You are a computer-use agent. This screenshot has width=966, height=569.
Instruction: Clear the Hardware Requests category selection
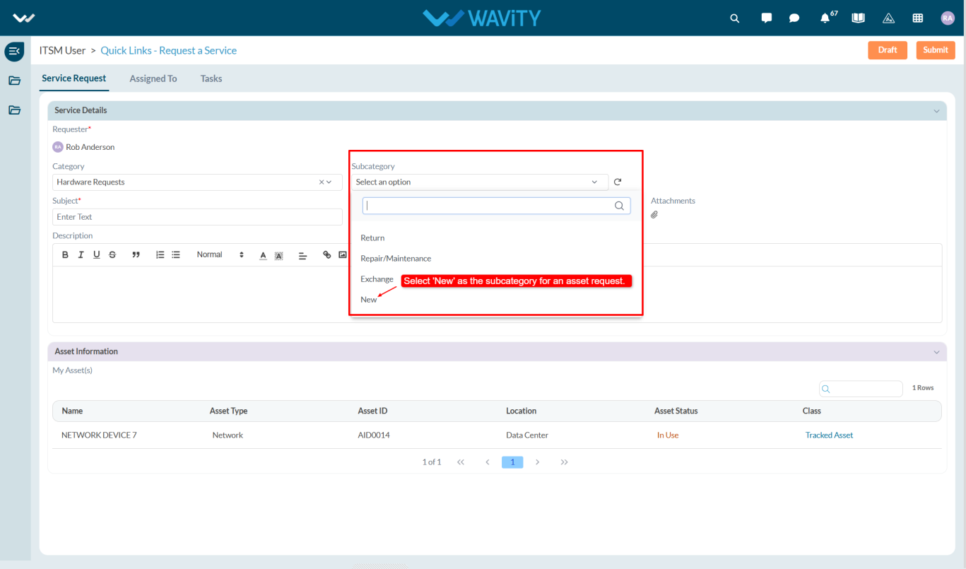(321, 182)
